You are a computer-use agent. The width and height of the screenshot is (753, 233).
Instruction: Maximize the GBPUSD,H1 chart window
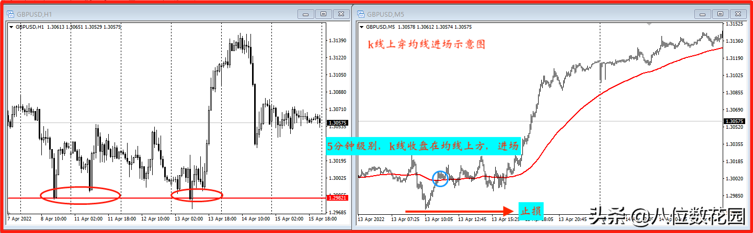click(x=324, y=14)
